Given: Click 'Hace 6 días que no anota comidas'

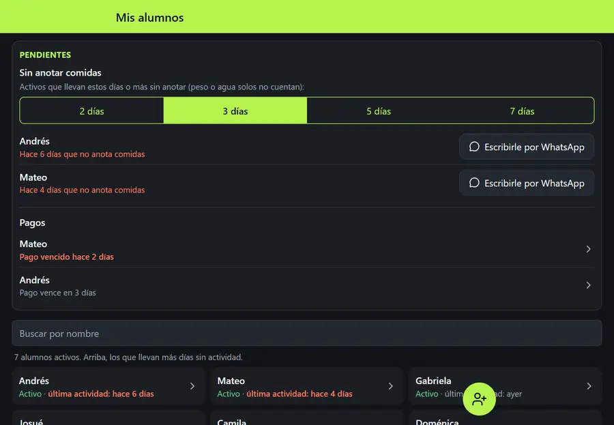Looking at the screenshot, I should pos(83,154).
